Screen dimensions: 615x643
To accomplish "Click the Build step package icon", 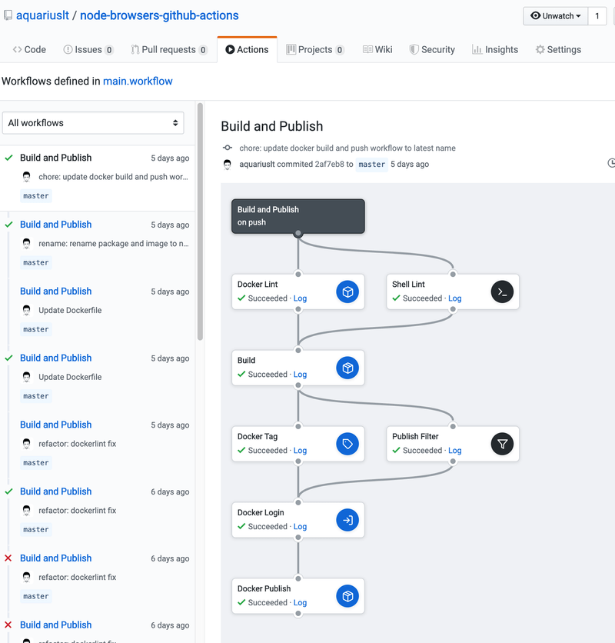I will pos(347,368).
